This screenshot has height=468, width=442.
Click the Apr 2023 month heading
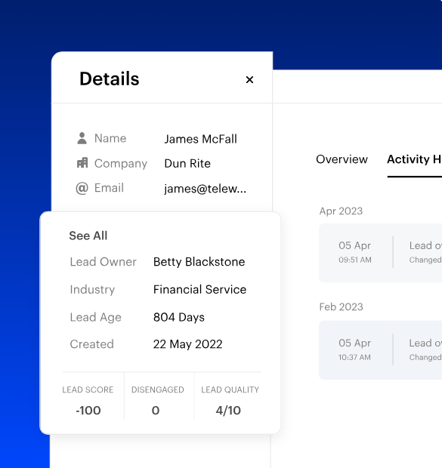[341, 211]
